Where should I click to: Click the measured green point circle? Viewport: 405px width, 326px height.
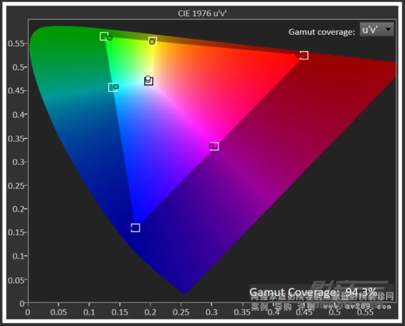click(x=110, y=38)
